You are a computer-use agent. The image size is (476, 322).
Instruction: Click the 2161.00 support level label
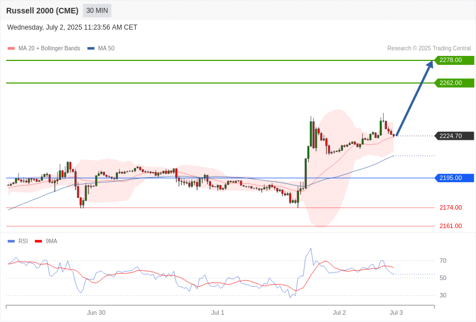coord(450,226)
